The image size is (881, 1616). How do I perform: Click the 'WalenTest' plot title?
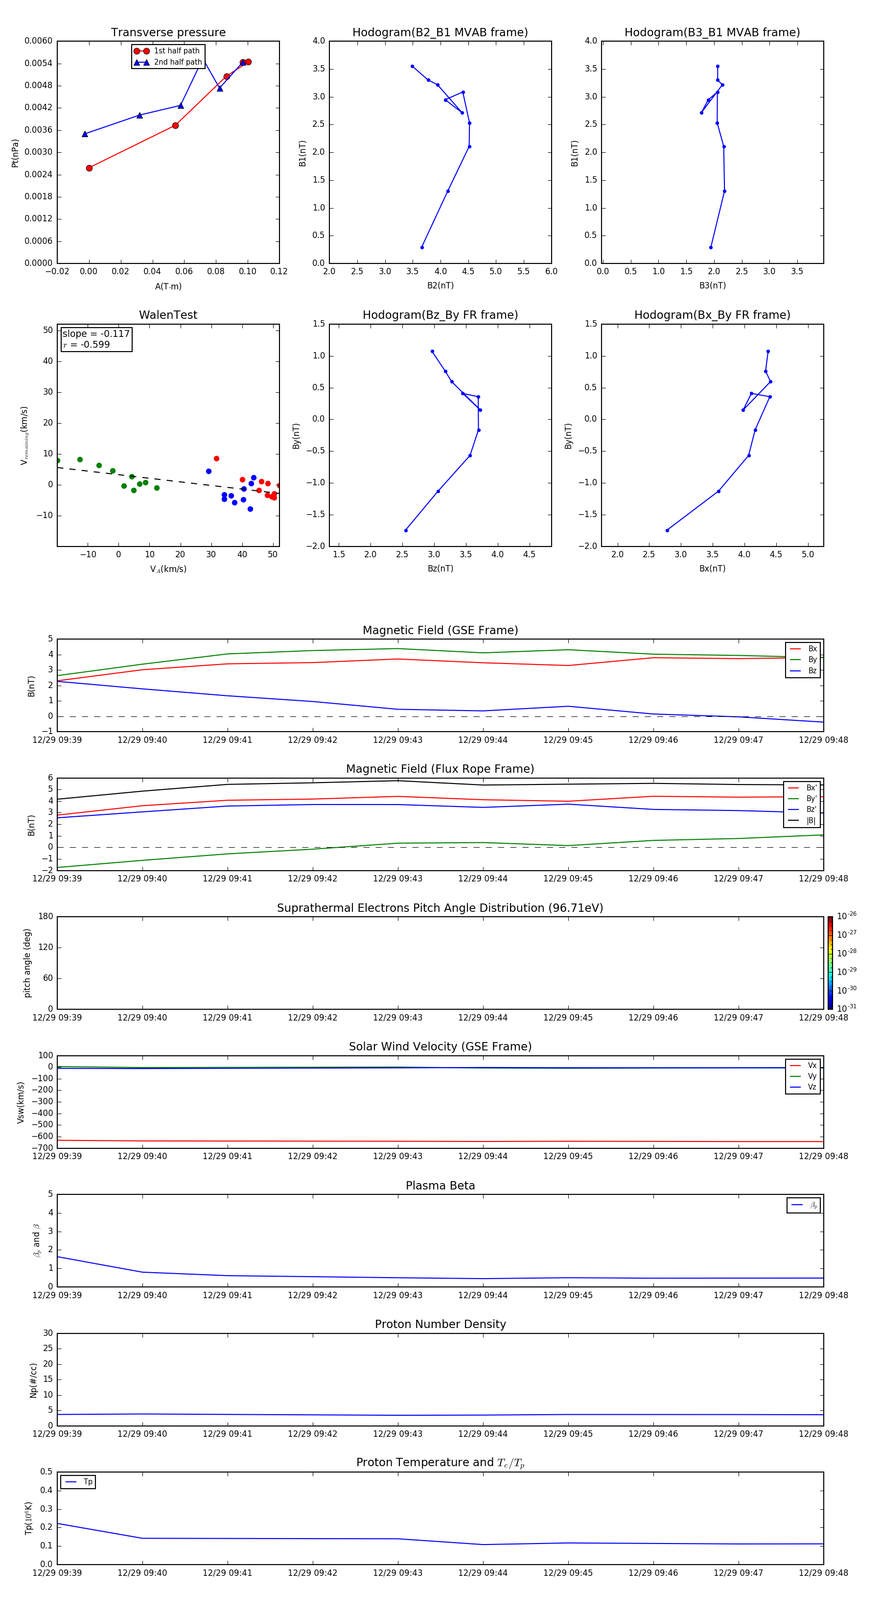[168, 315]
